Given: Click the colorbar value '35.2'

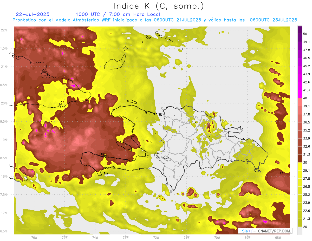Looking at the screenshot, I should [x=307, y=130].
